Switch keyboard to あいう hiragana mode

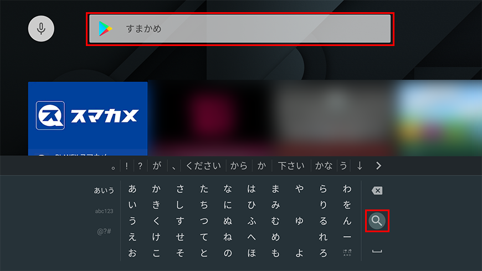[104, 191]
